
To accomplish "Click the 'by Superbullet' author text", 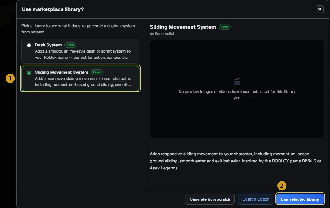I will [x=162, y=34].
